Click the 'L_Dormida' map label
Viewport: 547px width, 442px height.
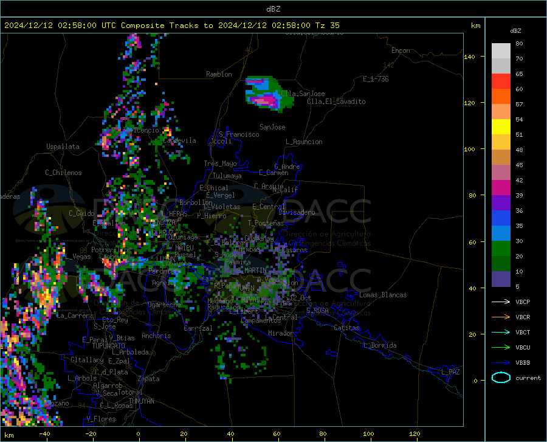click(x=379, y=345)
